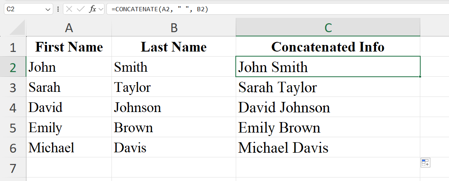This screenshot has width=449, height=181.
Task: Click the cell containing Michael
Action: tap(69, 148)
